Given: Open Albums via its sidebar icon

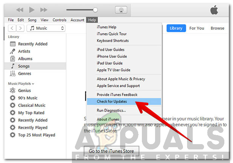Looking at the screenshot, I should [x=13, y=59].
